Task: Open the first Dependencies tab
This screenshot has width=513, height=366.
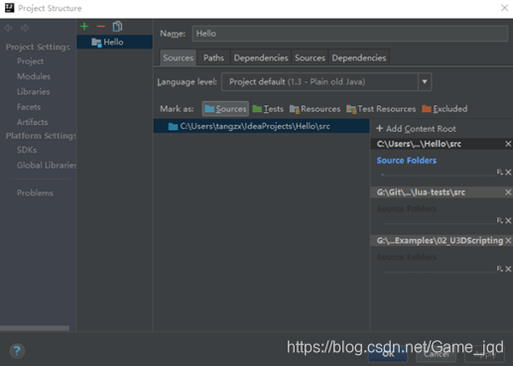Action: pyautogui.click(x=261, y=58)
